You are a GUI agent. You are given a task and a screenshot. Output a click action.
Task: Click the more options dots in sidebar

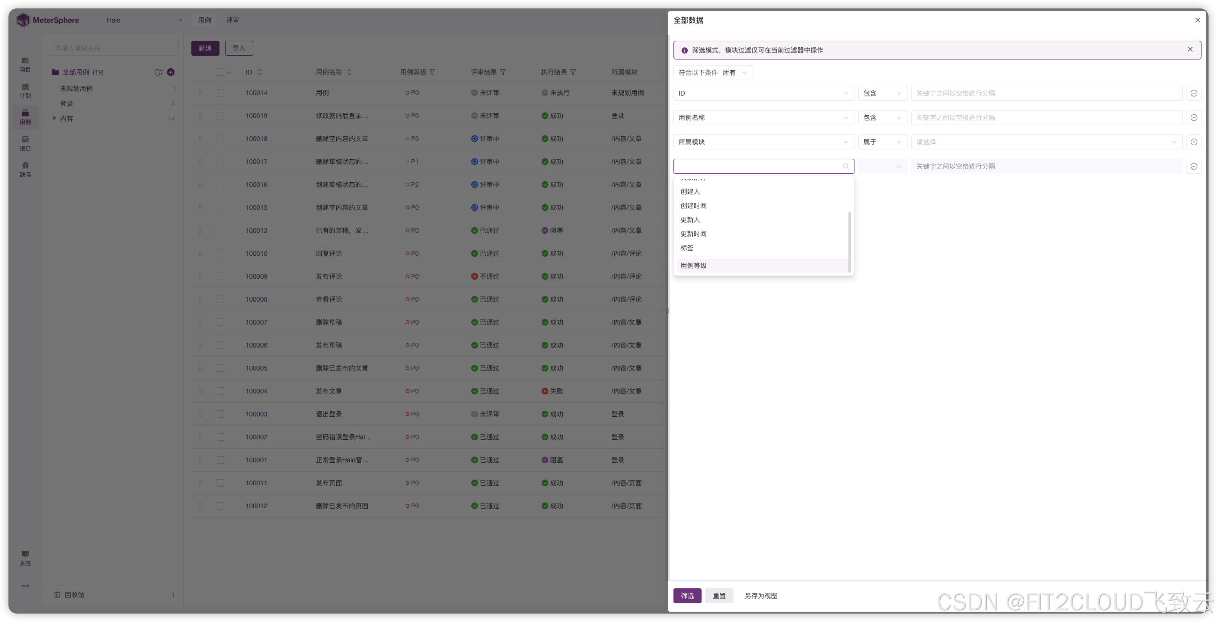[x=25, y=585]
